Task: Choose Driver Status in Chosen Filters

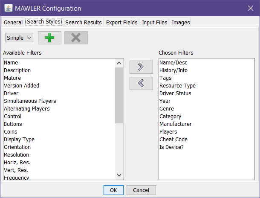Action: 175,93
